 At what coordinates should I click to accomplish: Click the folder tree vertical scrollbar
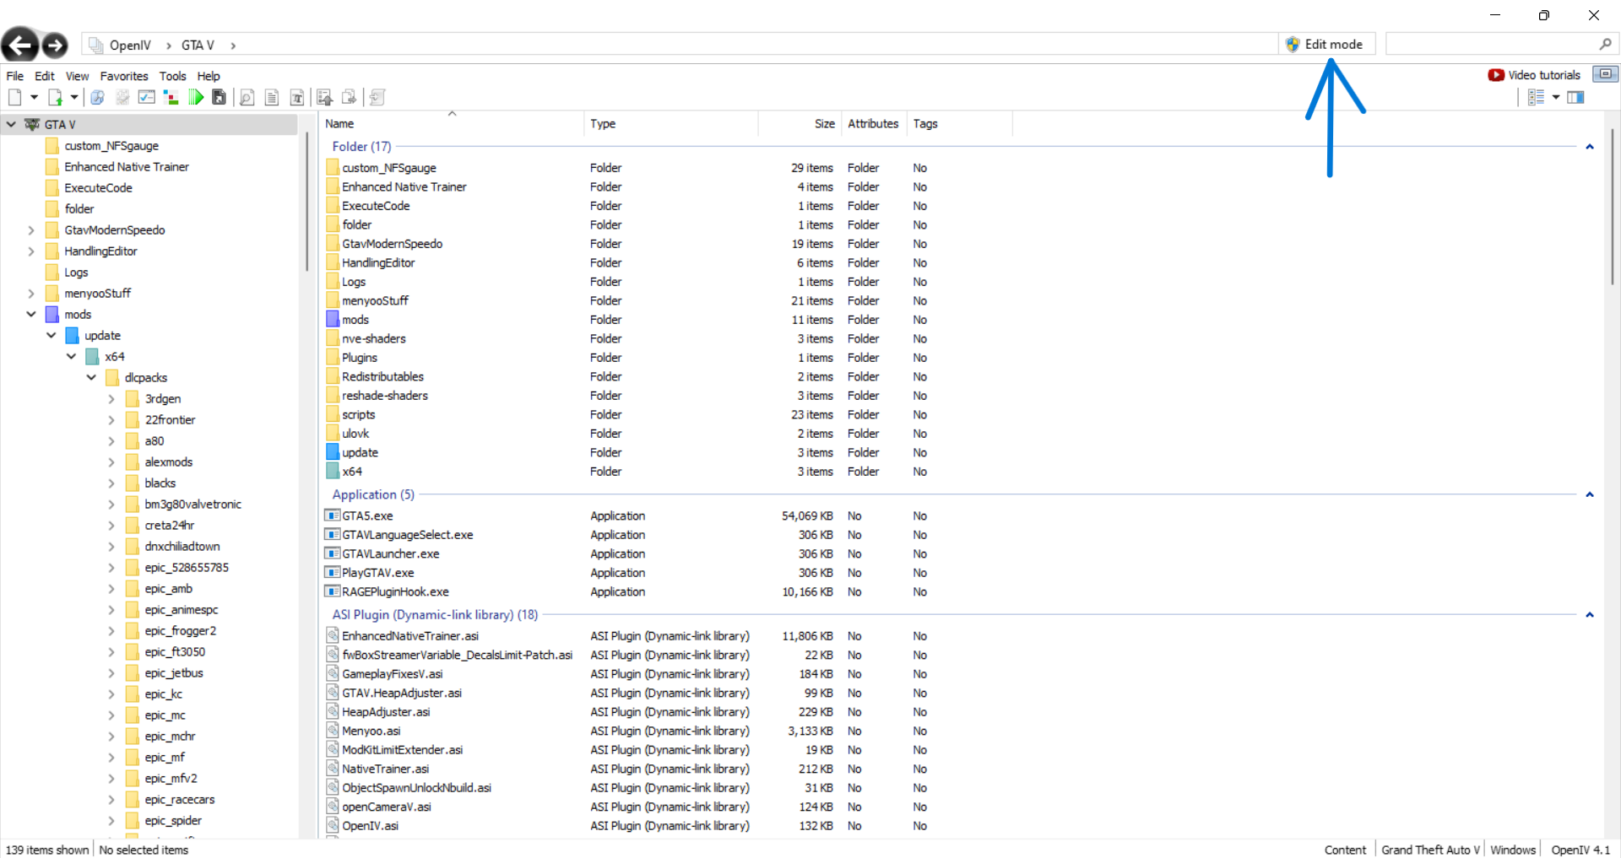click(x=306, y=202)
